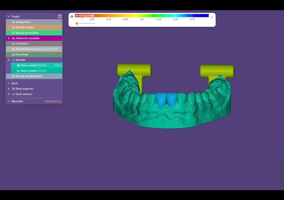
Task: Click the VISUALIZZA button
Action: pos(52,101)
